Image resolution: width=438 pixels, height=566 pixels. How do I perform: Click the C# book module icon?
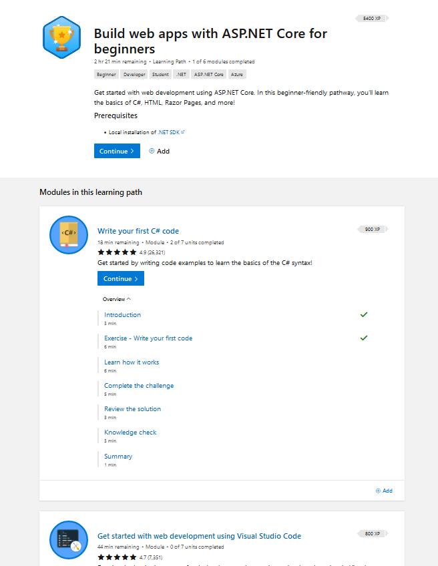tap(69, 235)
